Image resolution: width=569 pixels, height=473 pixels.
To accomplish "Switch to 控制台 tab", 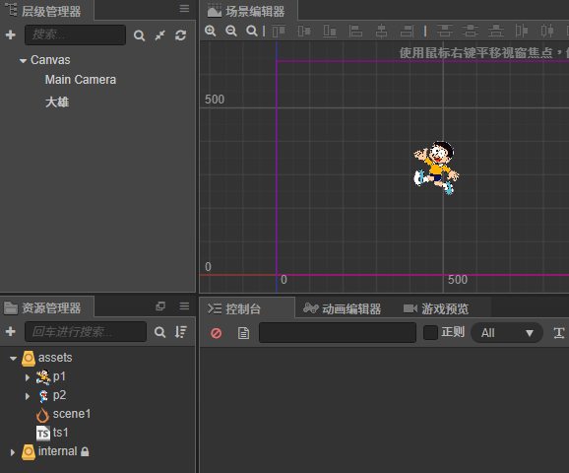I will [247, 308].
